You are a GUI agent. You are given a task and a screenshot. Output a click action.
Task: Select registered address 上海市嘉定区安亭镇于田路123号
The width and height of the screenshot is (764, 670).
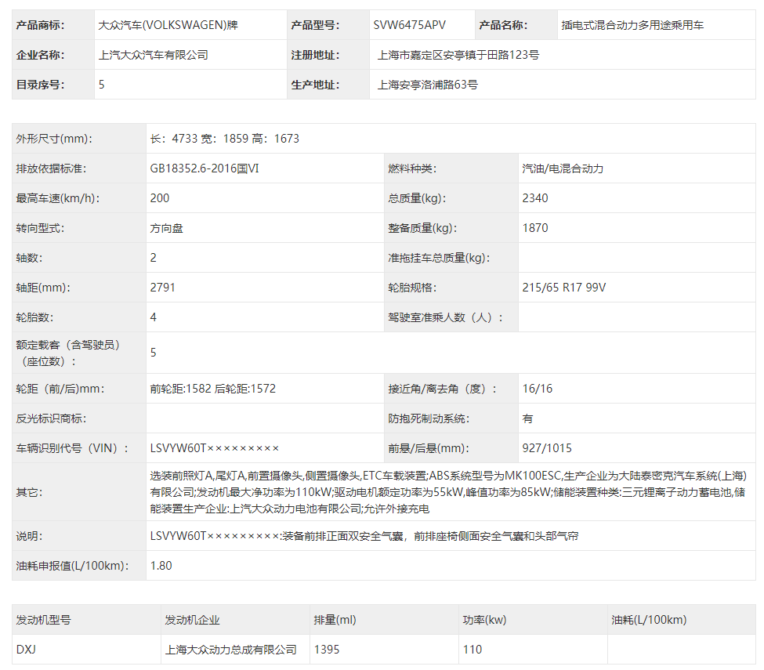[458, 55]
